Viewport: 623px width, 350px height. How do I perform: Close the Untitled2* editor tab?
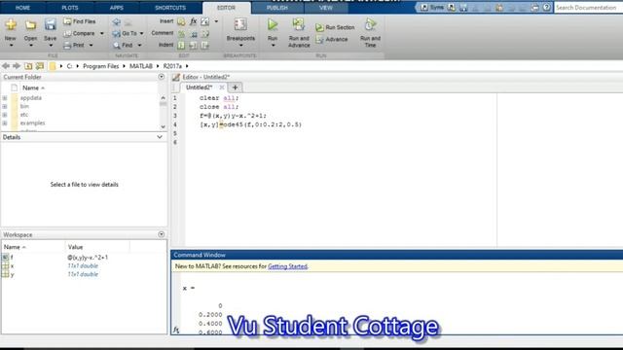coord(222,87)
